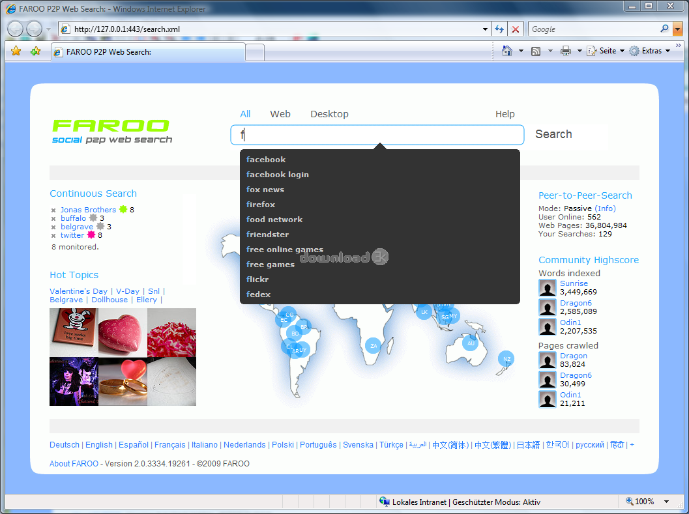Click the IE Forward navigation button
The height and width of the screenshot is (514, 689).
pyautogui.click(x=35, y=29)
